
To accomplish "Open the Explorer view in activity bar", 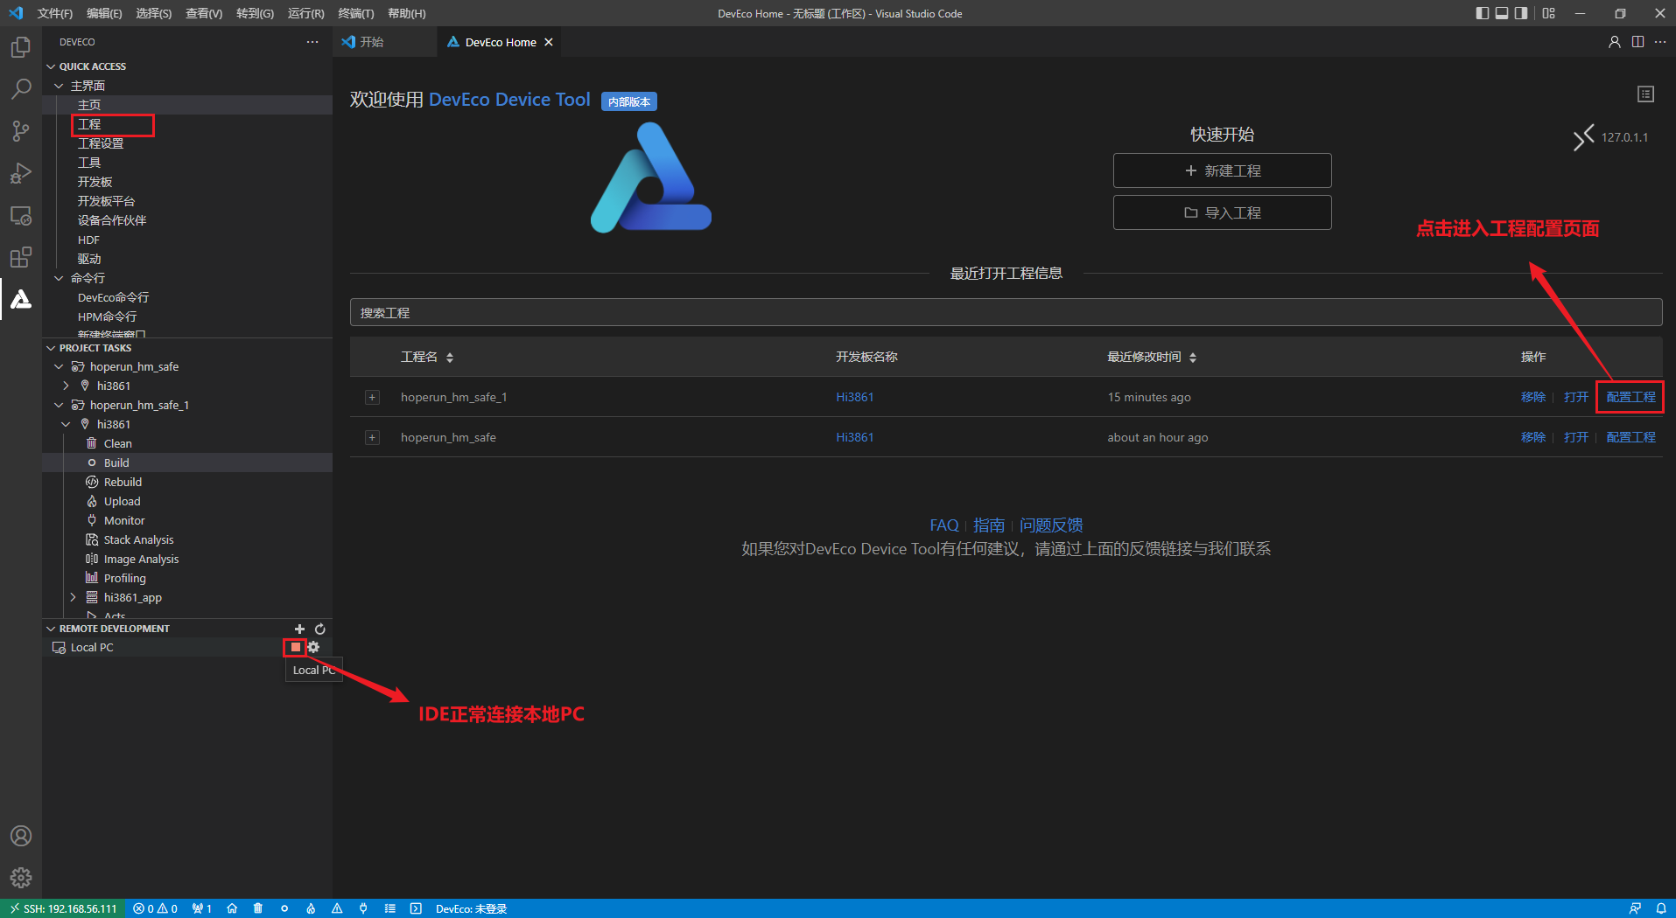I will pos(21,46).
